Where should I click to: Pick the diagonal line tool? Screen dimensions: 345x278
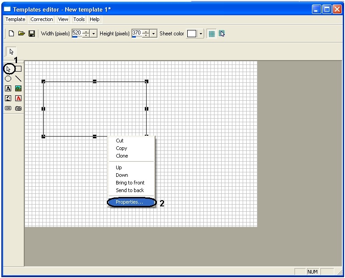[x=18, y=79]
